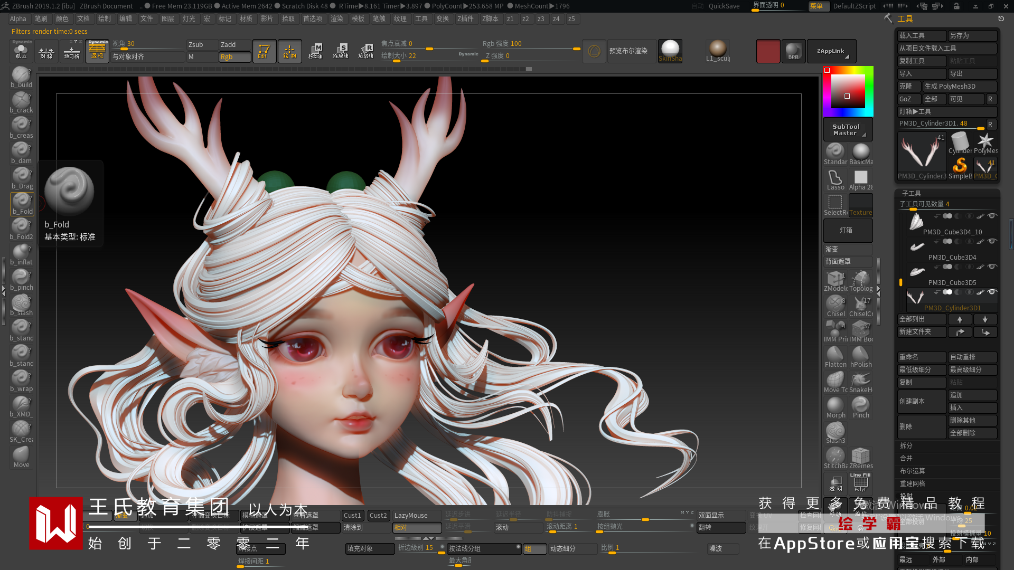Viewport: 1014px width, 570px height.
Task: Hide the PM3D_Cube3D4_10 subtool via eye icon
Action: pos(992,216)
